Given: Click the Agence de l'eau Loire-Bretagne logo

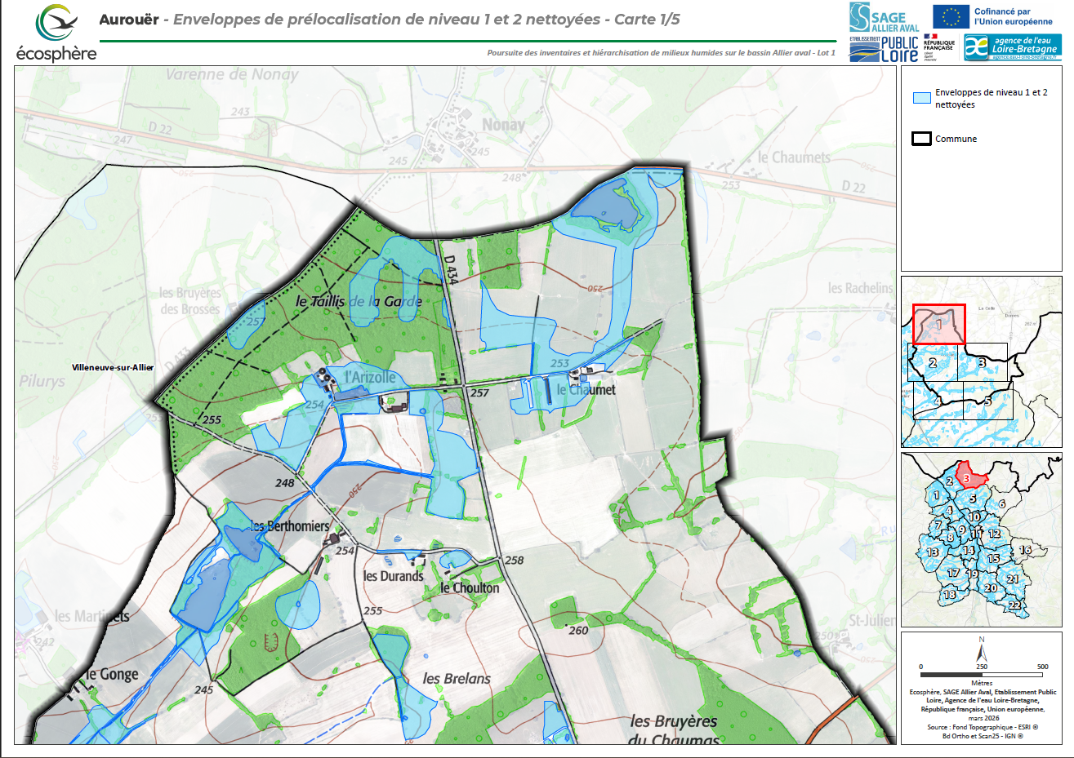Looking at the screenshot, I should (1013, 47).
